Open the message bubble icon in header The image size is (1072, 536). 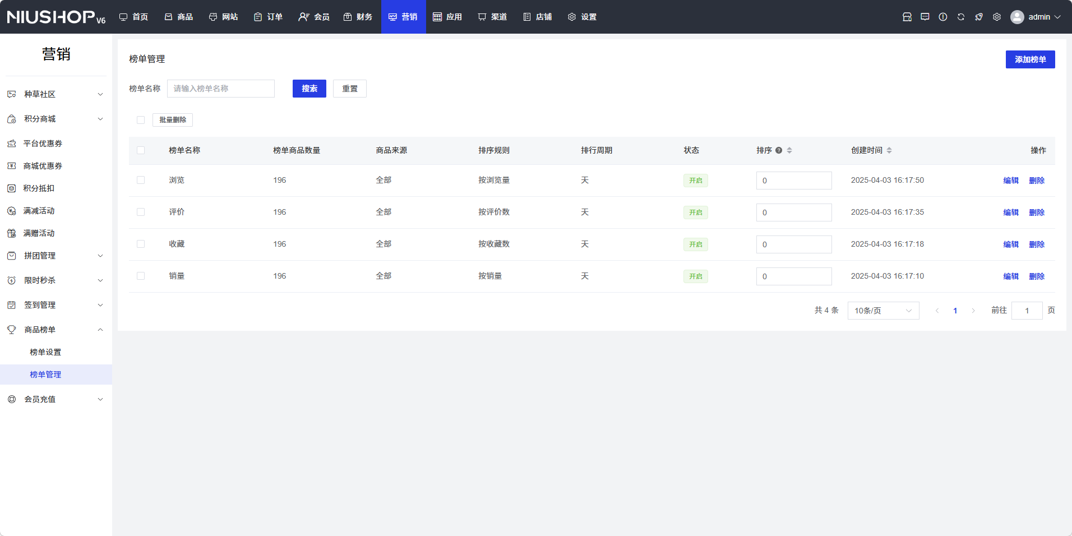925,17
